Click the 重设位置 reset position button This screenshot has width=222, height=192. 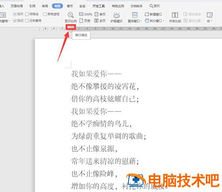pos(192,21)
